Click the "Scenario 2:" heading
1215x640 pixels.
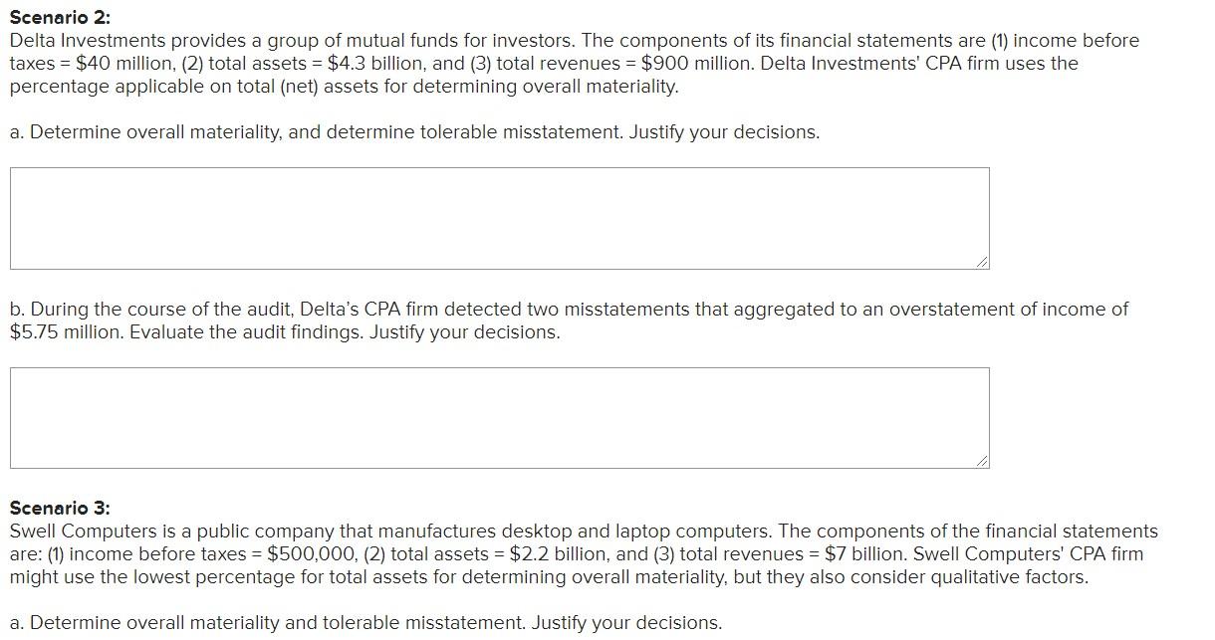[x=60, y=18]
